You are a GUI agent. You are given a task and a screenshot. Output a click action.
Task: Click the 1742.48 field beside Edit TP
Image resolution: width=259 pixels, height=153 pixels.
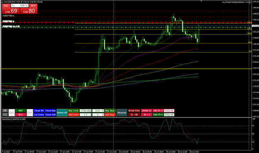tap(169, 115)
